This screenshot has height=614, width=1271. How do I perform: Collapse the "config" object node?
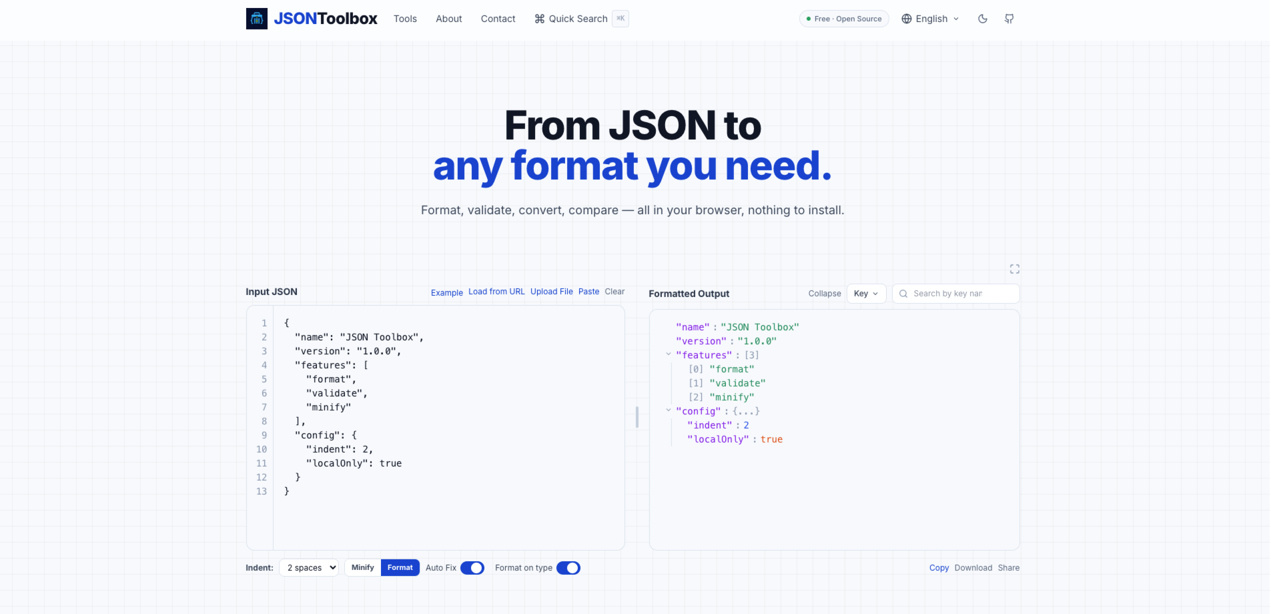(669, 410)
